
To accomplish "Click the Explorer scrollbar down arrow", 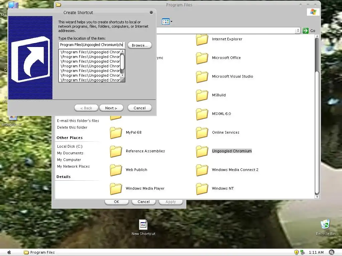I will [x=317, y=197].
